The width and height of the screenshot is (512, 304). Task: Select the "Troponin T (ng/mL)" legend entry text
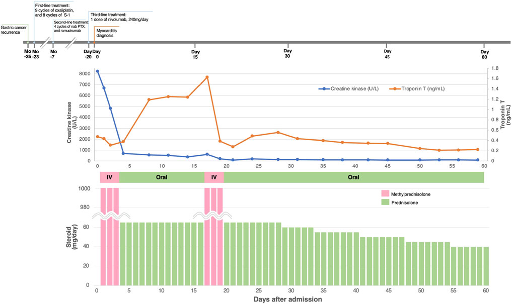tap(423, 88)
